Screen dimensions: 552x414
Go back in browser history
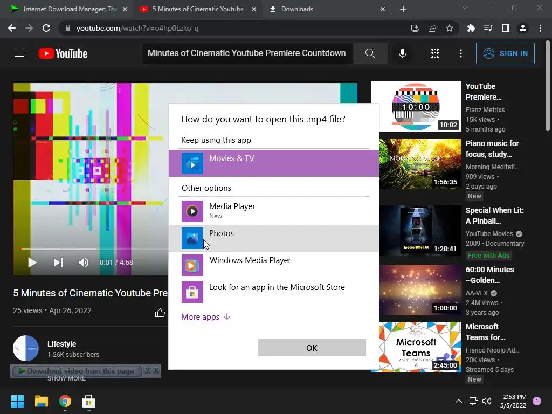pos(12,28)
